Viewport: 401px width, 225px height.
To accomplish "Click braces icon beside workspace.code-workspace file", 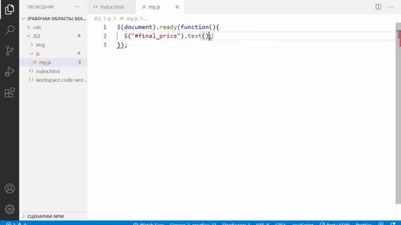I will click(x=31, y=80).
